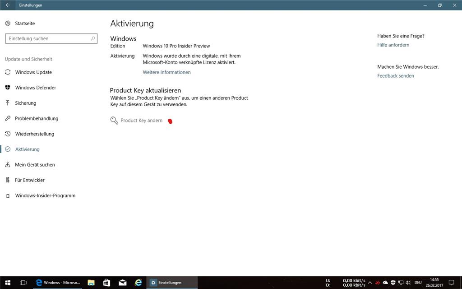Open the Action Center notification icon
The height and width of the screenshot is (289, 462).
point(451,283)
